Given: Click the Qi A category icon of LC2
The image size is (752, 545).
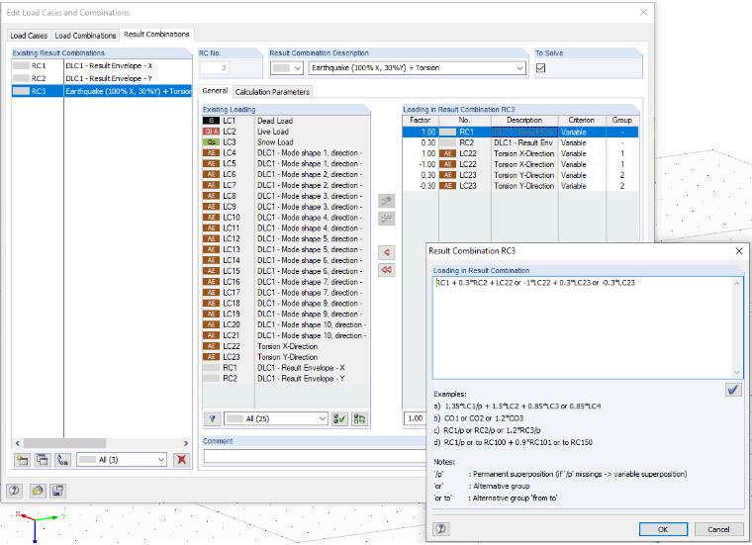Looking at the screenshot, I should click(211, 132).
